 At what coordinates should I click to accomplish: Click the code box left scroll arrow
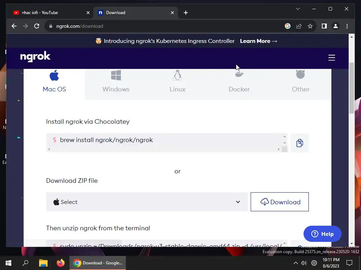pyautogui.click(x=49, y=149)
